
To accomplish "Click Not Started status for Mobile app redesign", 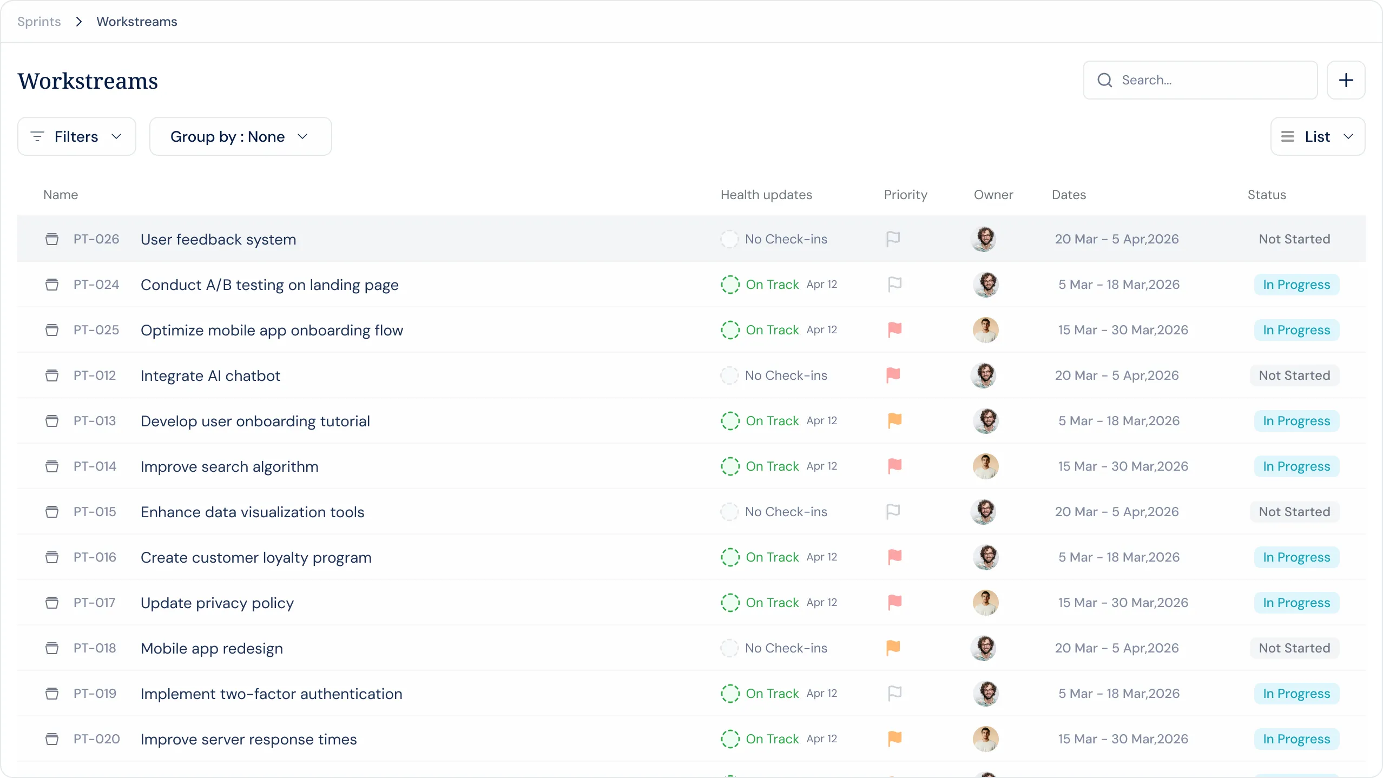I will click(x=1294, y=648).
